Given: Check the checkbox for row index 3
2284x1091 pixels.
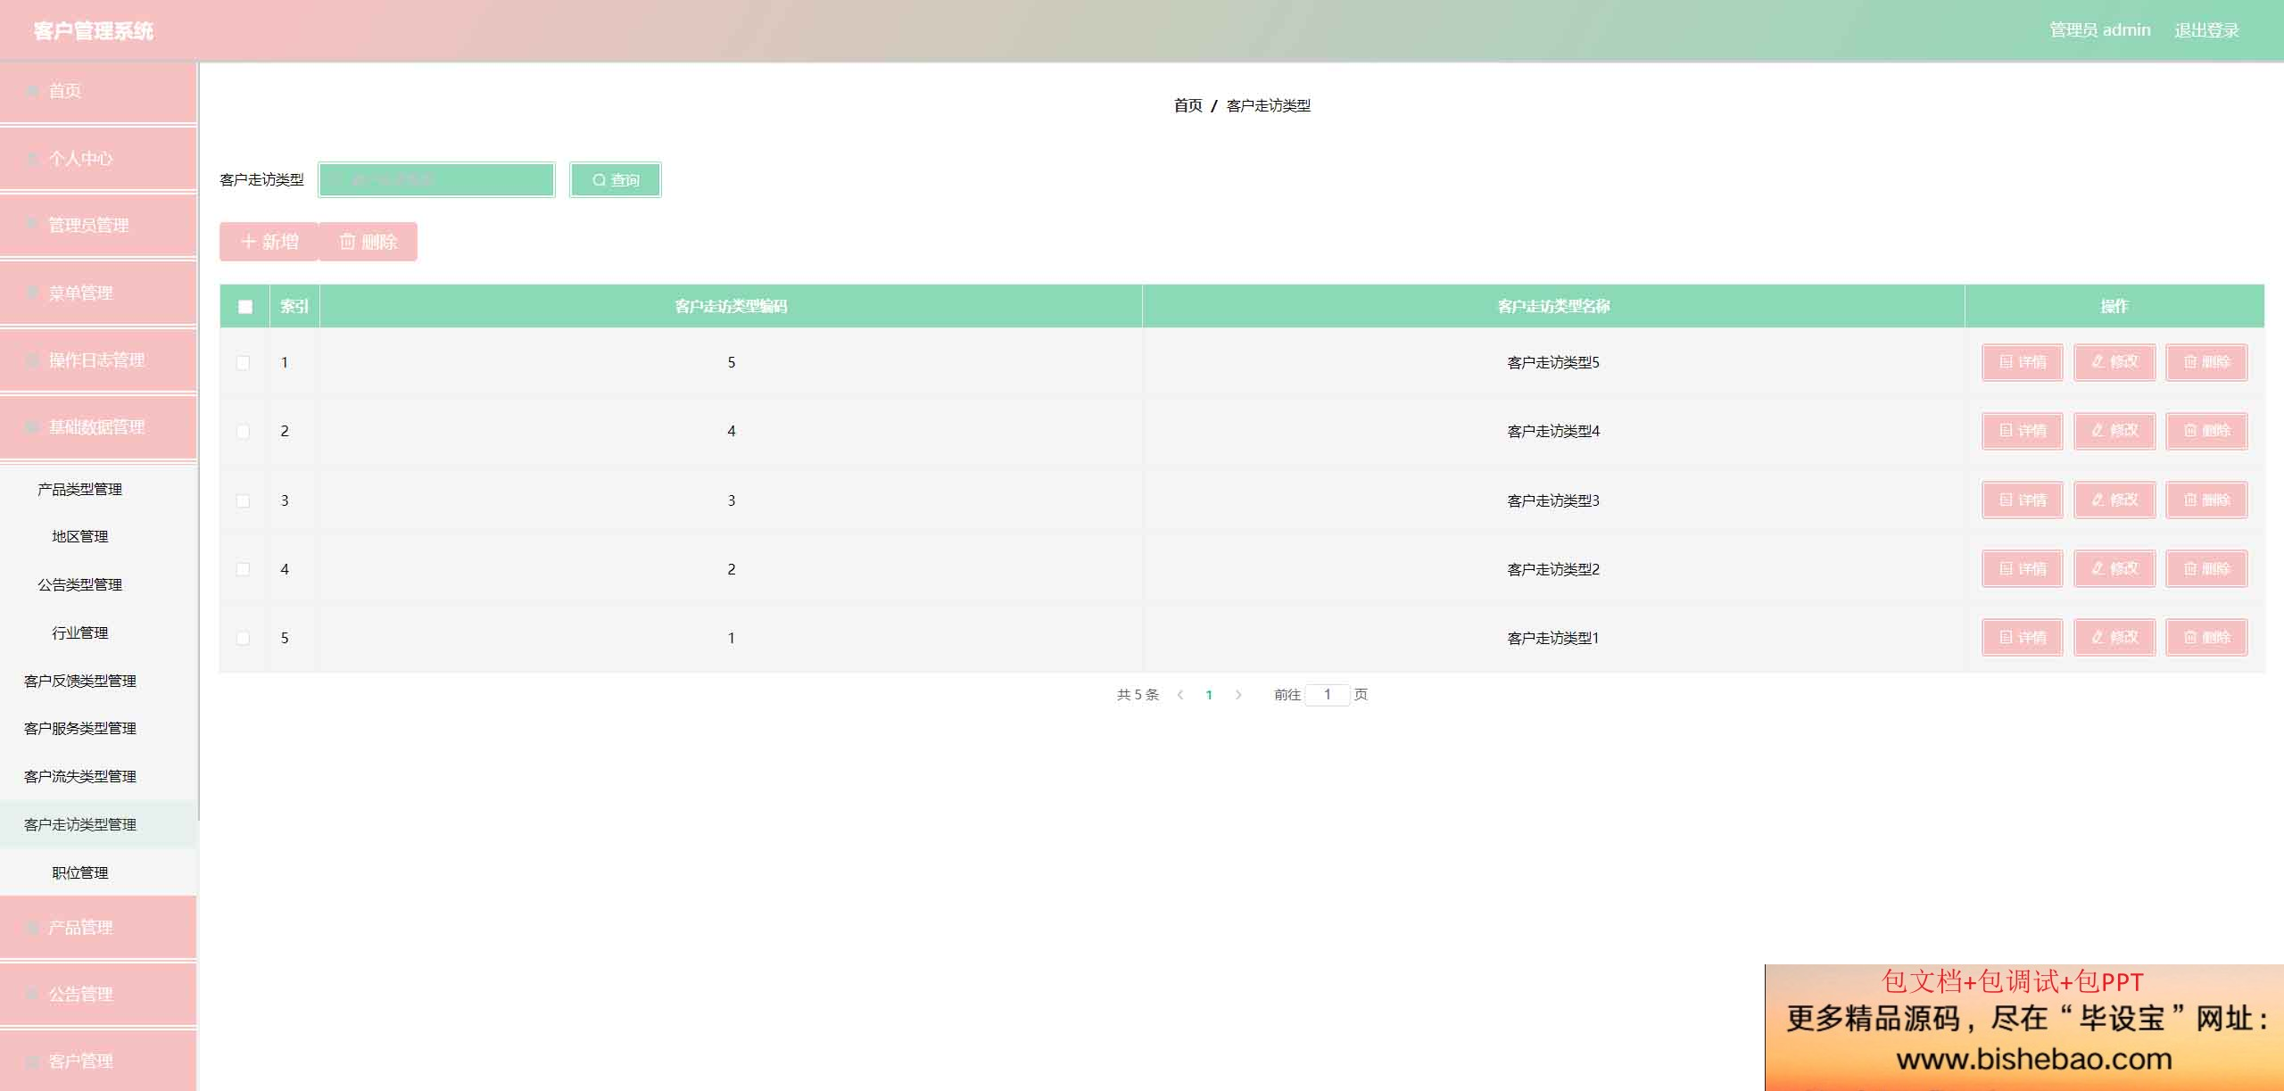Looking at the screenshot, I should tap(243, 500).
